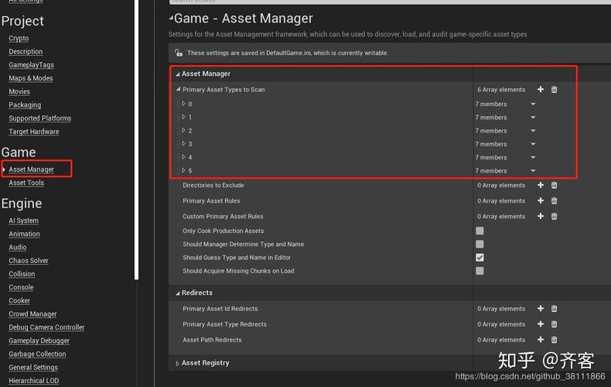Viewport: 611px width, 387px height.
Task: Open Description project settings
Action: click(26, 52)
